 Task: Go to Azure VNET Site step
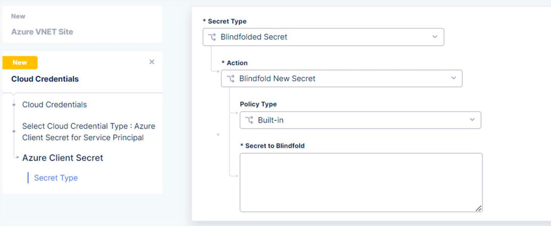42,31
